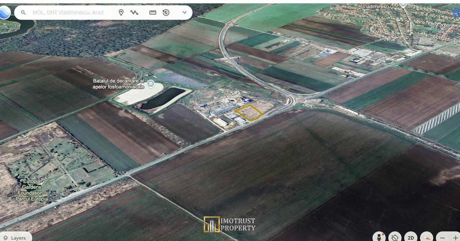Add a placemark with the pin tool

click(x=121, y=13)
